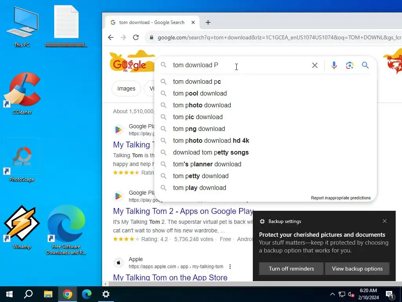Screen dimensions: 402x302
Task: Open Settings app from taskbar
Action: pyautogui.click(x=106, y=294)
